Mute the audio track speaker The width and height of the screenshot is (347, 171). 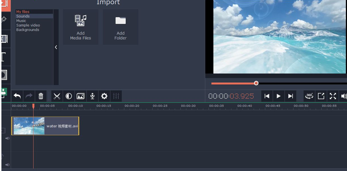[x=7, y=165]
